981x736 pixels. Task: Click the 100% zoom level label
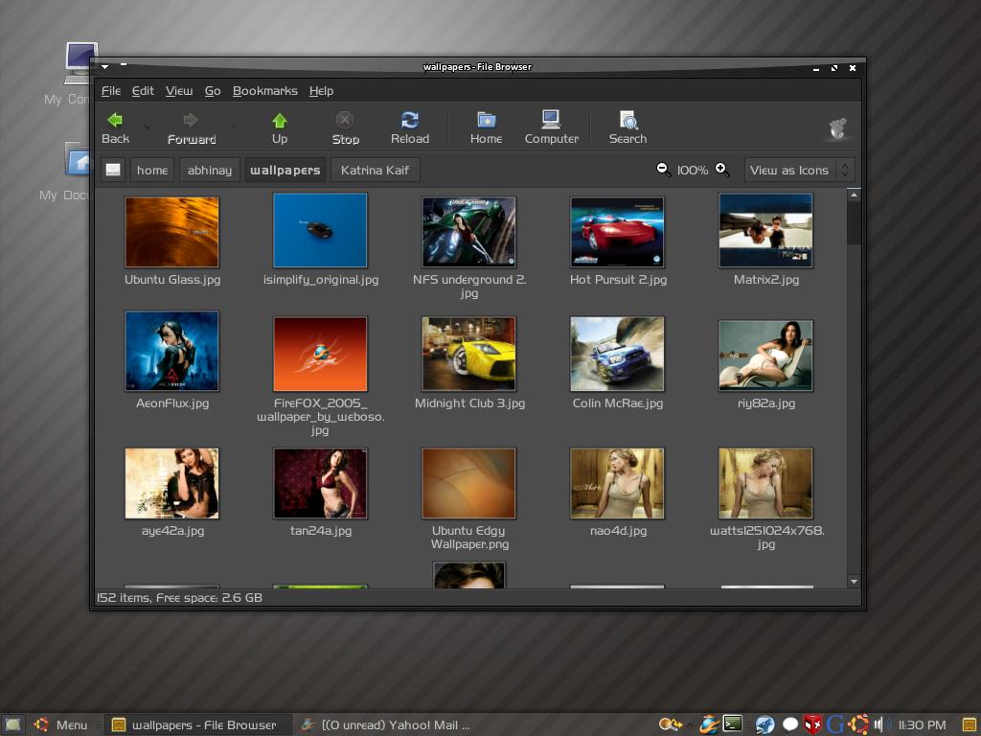click(693, 170)
